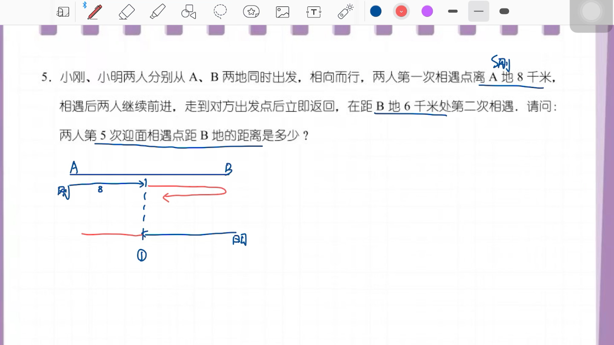Select the Shapes tool
Image resolution: width=614 pixels, height=345 pixels.
coord(188,12)
